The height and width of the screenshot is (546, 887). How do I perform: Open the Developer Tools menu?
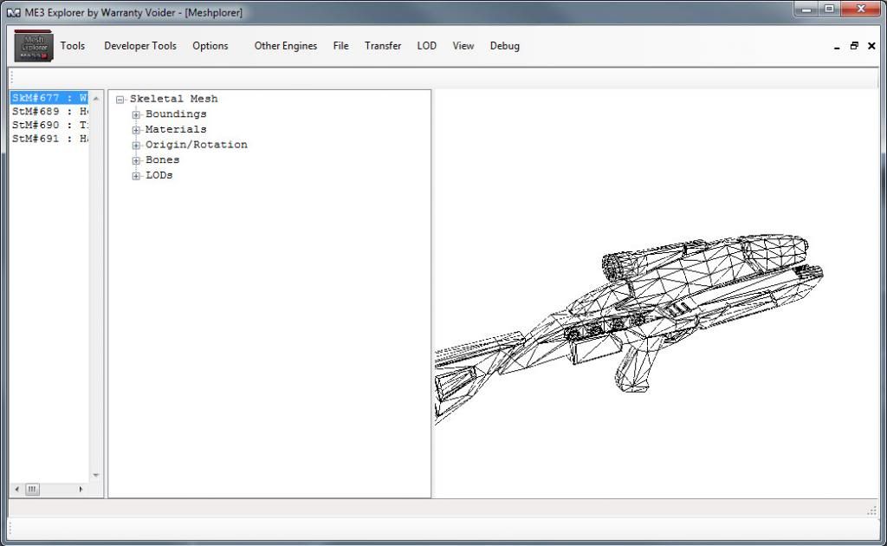[140, 46]
